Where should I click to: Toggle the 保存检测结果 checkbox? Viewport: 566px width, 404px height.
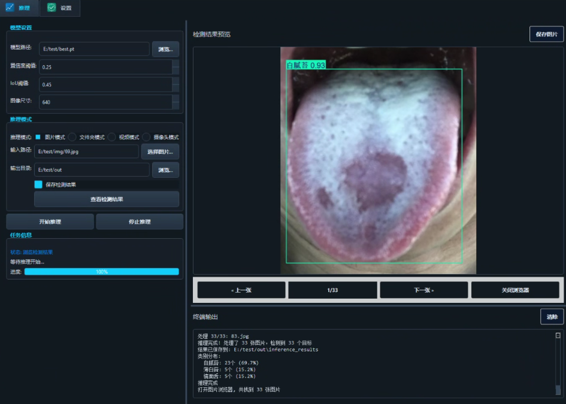(38, 184)
